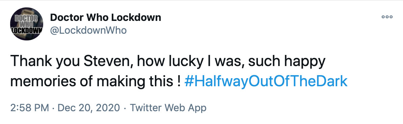Viewport: 403px width, 124px height.
Task: Click the dot separator after 2:58 PM
Action: pyautogui.click(x=53, y=108)
